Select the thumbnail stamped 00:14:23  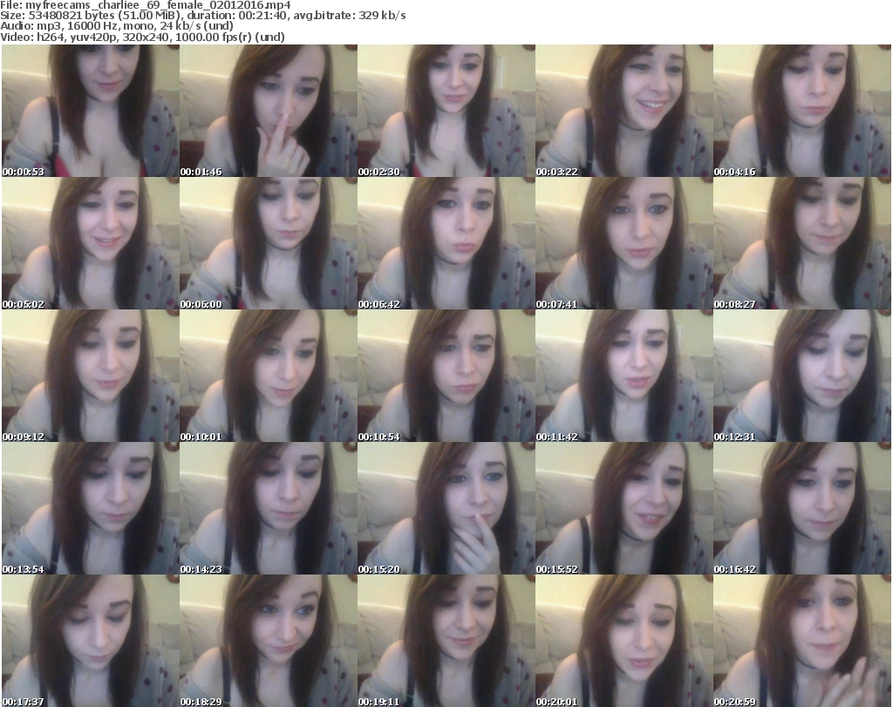coord(269,508)
